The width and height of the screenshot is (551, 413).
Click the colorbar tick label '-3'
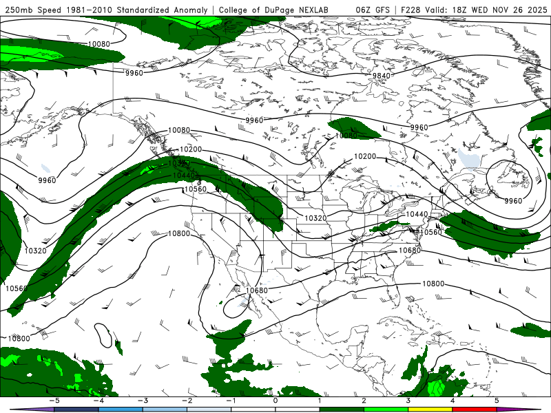point(143,401)
